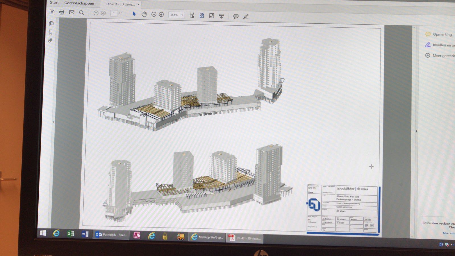Image resolution: width=455 pixels, height=256 pixels.
Task: Click the page number field
Action: pyautogui.click(x=114, y=13)
